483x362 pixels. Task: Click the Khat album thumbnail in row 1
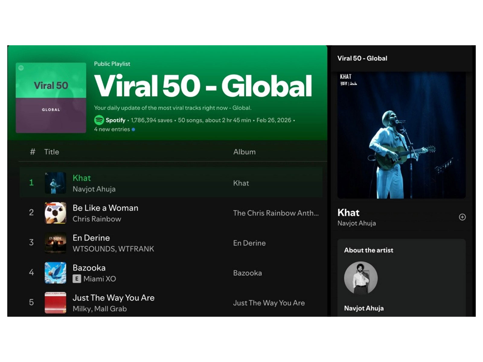point(55,183)
